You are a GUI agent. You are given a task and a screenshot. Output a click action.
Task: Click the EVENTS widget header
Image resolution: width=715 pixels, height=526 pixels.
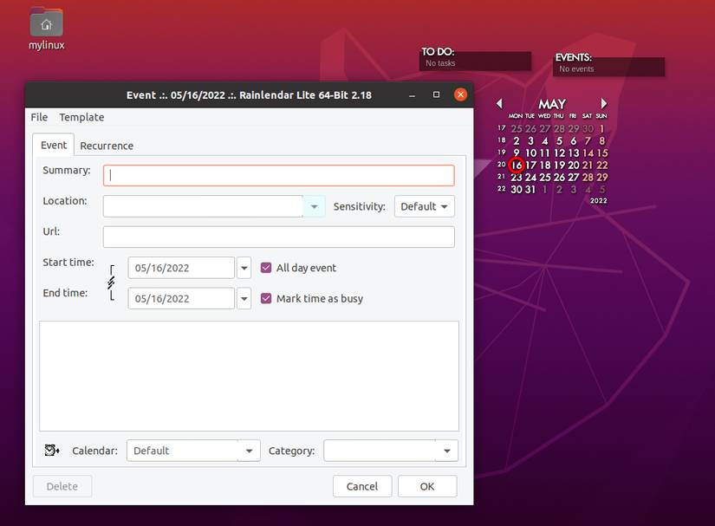coord(573,57)
